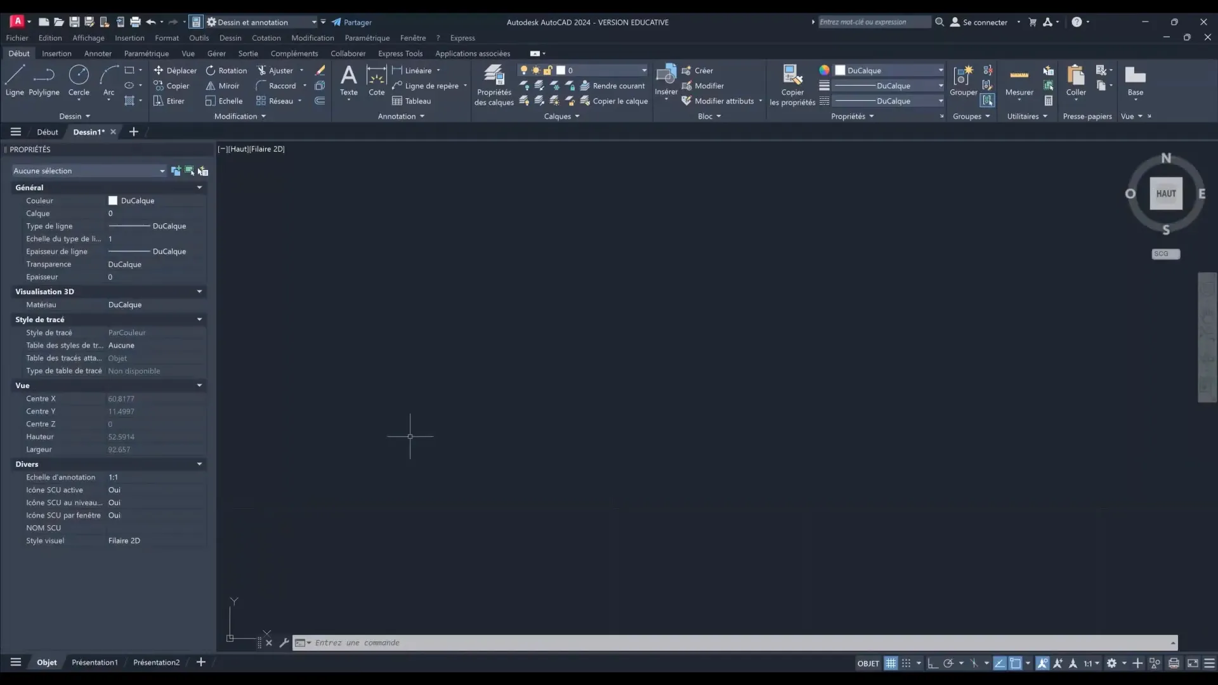1218x685 pixels.
Task: Open the Cotation menu
Action: pos(266,38)
